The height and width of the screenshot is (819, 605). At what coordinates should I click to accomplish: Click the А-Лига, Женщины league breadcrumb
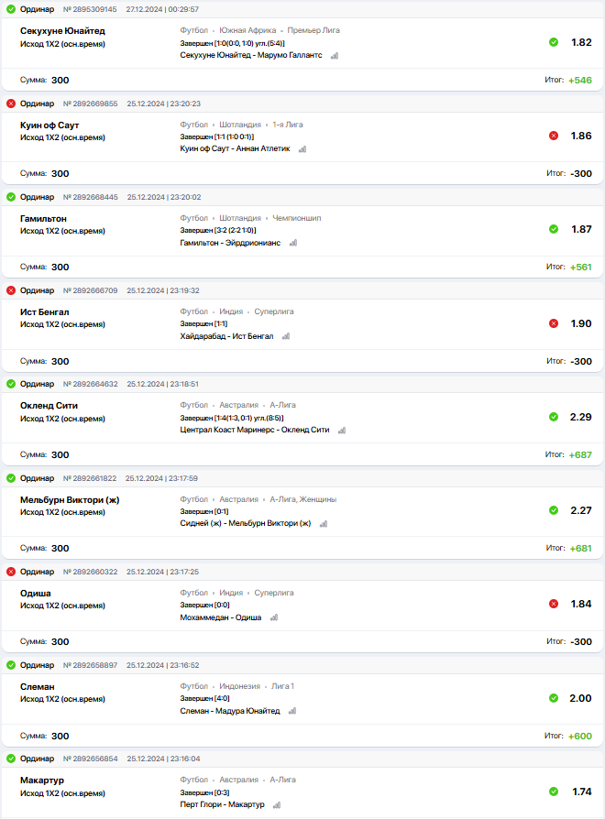point(302,499)
